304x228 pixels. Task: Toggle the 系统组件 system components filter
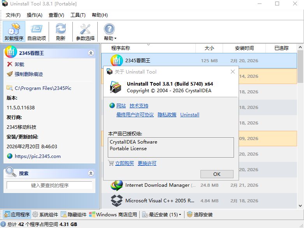(45, 214)
